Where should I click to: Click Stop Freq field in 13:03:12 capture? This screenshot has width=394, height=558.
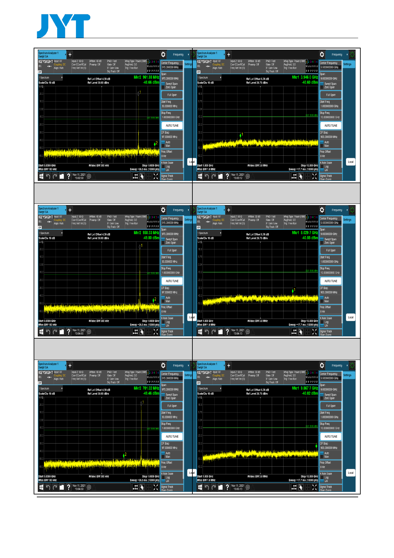point(331,115)
